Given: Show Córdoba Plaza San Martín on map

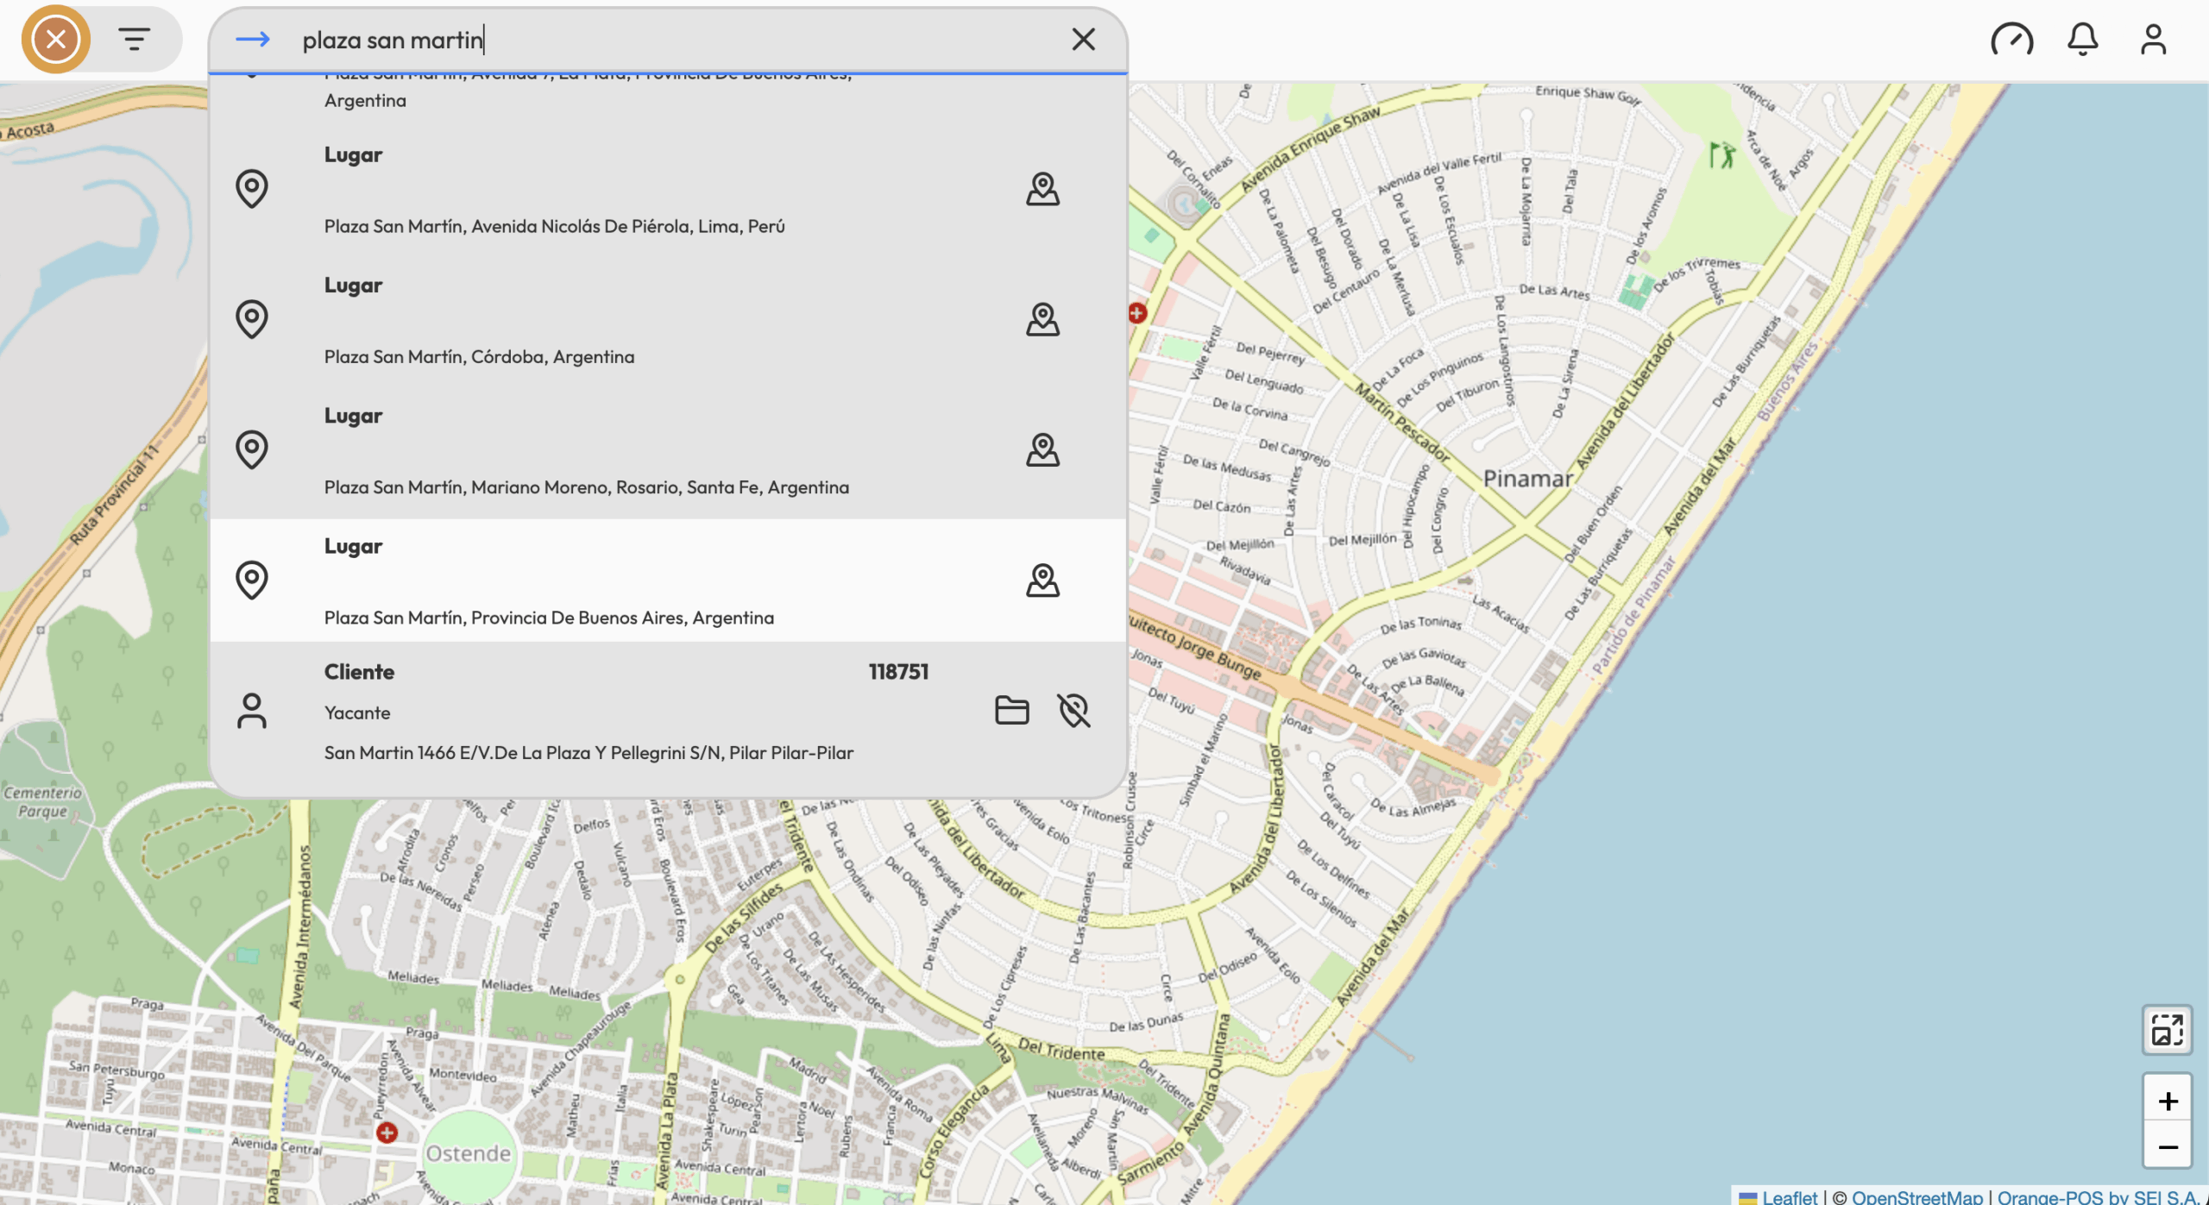Looking at the screenshot, I should pos(1042,319).
